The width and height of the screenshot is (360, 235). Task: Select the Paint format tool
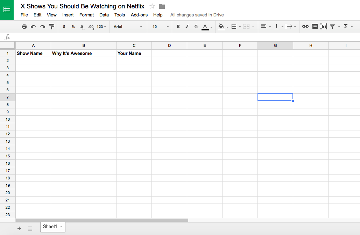[x=52, y=27]
